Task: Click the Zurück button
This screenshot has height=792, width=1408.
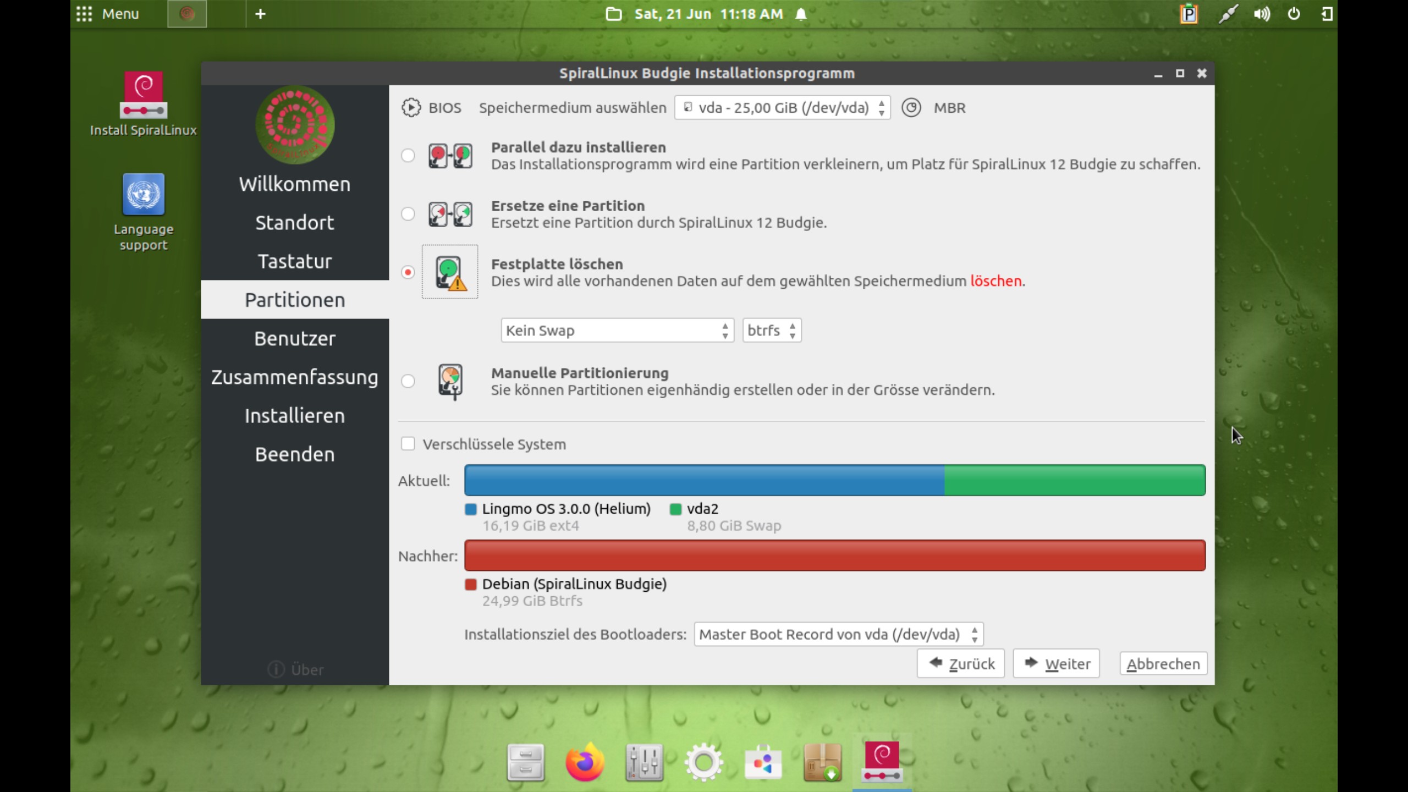Action: [960, 664]
